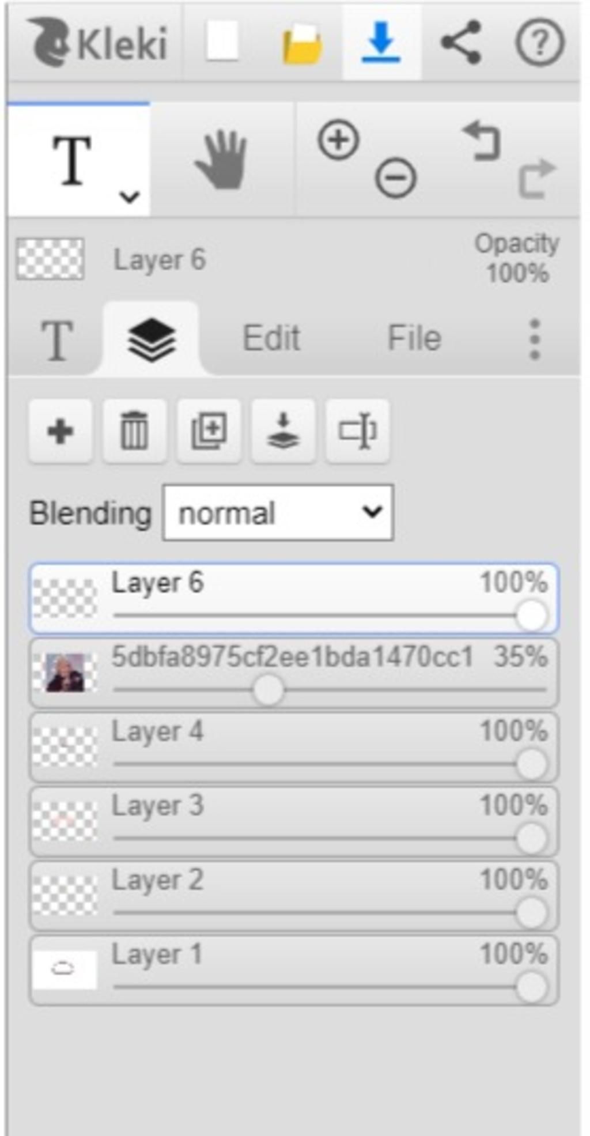The height and width of the screenshot is (1136, 590).
Task: Click the 35% opacity slider handle
Action: (268, 689)
